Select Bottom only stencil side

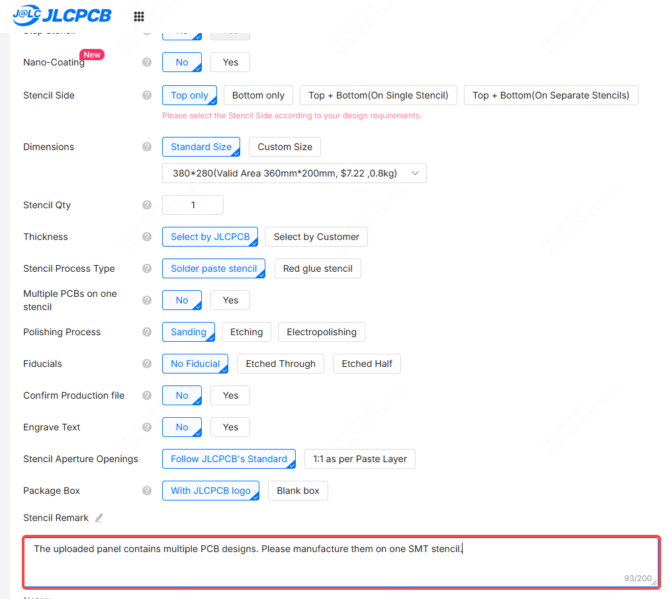coord(258,95)
